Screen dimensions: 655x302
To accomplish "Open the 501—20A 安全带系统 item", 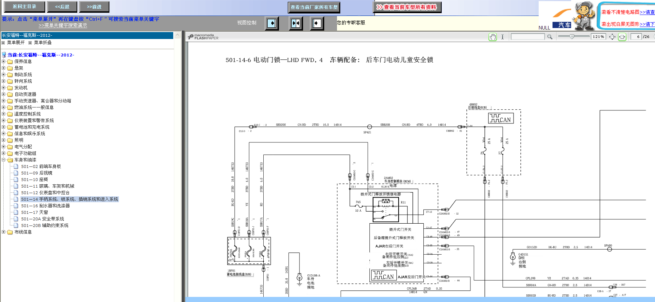I will coord(43,219).
